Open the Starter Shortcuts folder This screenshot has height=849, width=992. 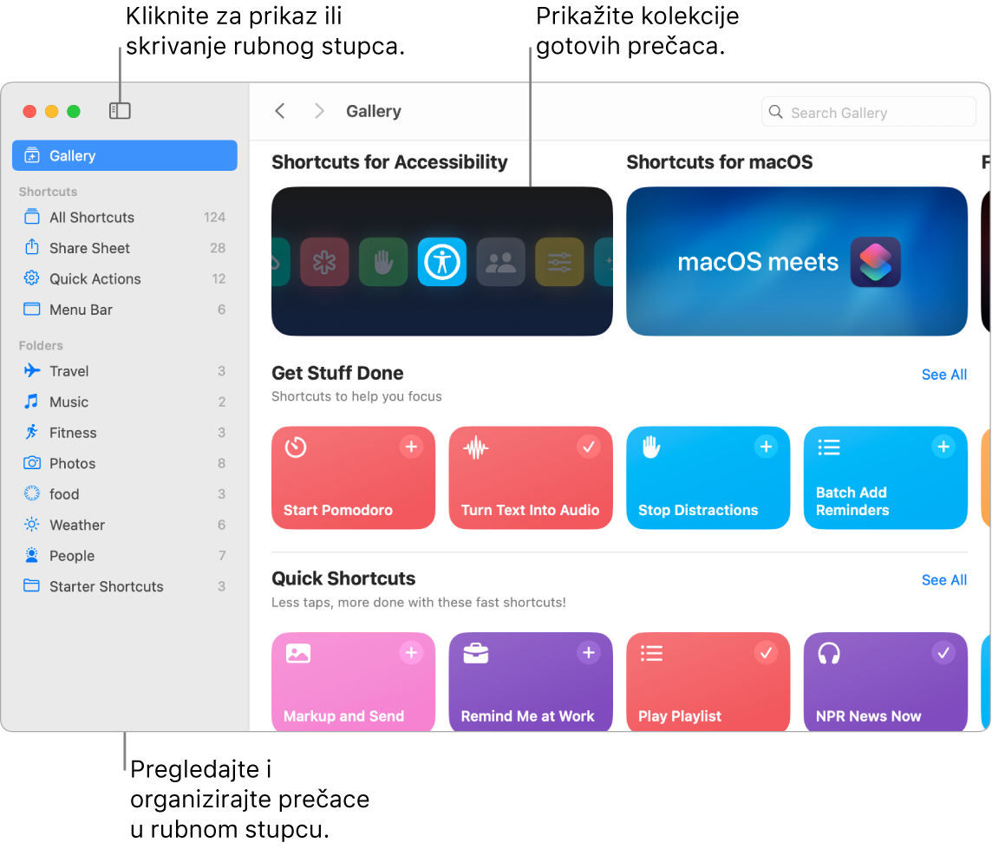pyautogui.click(x=125, y=586)
